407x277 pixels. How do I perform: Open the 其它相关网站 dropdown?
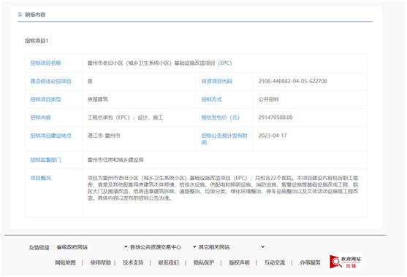[232, 247]
